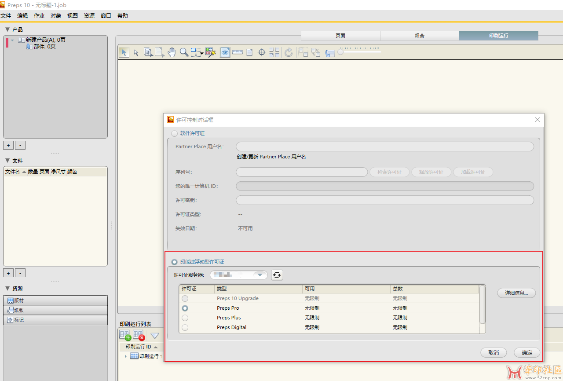Click the single page icon in toolbar
563x381 pixels.
(249, 52)
